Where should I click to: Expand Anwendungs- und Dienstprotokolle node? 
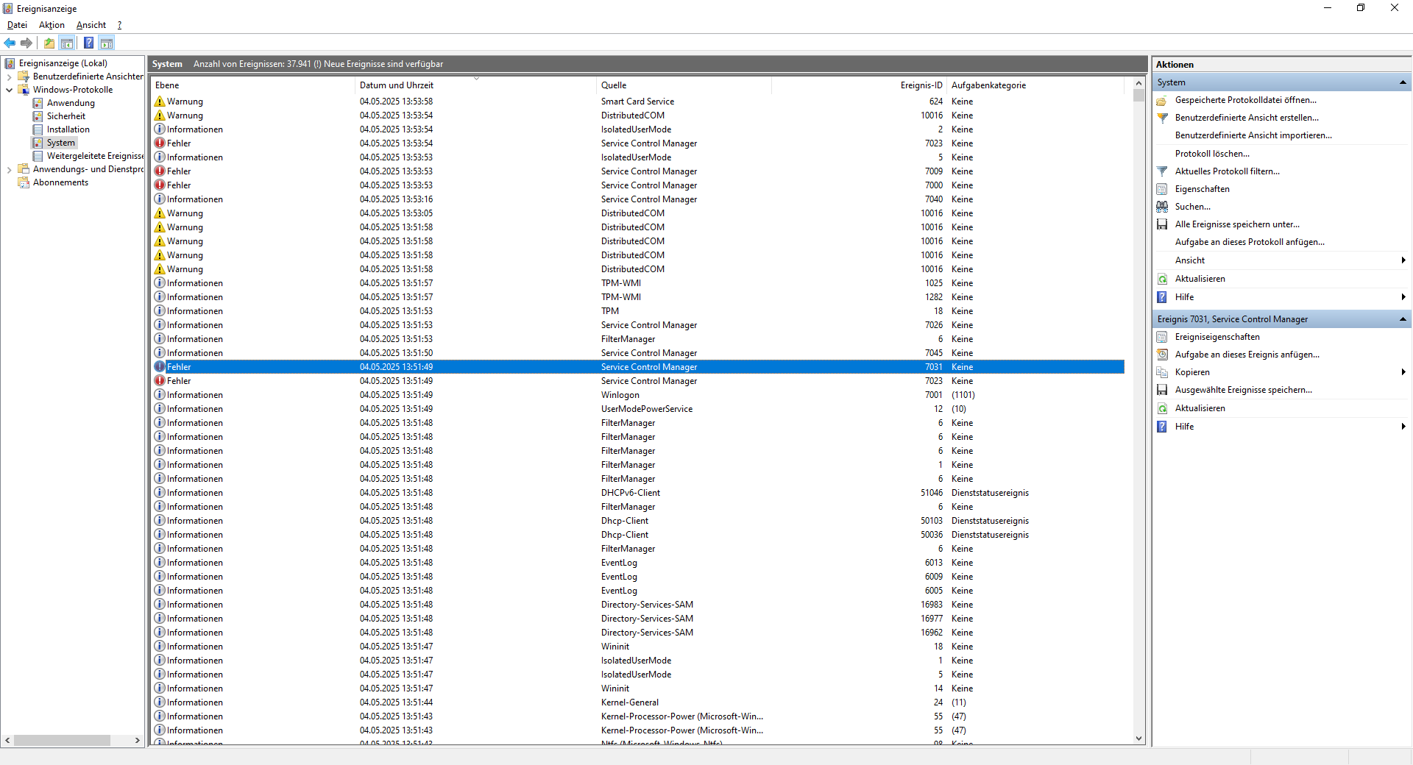9,169
